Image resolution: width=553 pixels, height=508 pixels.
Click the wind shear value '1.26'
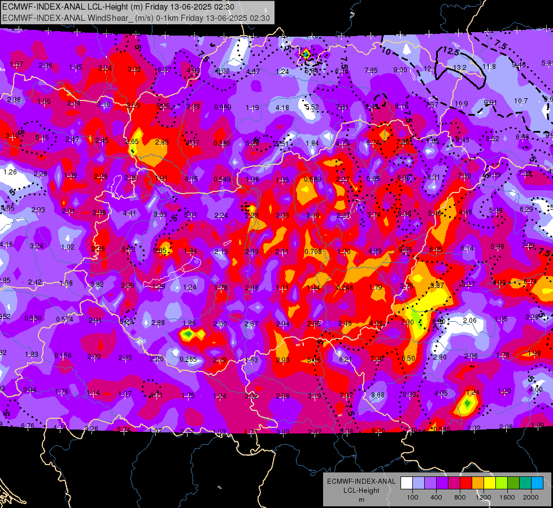click(10, 172)
